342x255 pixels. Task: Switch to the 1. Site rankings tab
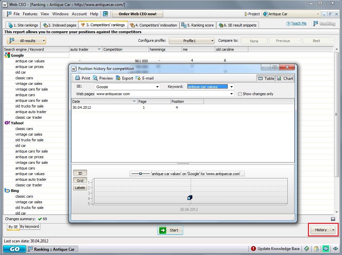23,25
